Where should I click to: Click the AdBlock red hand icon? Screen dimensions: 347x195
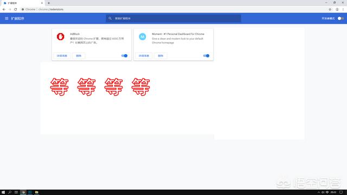(60, 36)
